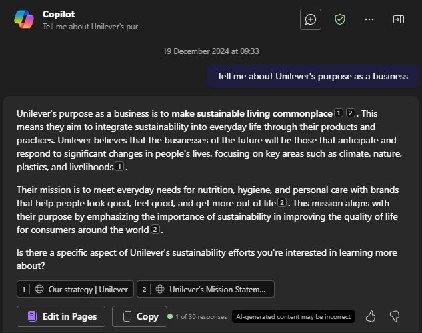Image resolution: width=422 pixels, height=333 pixels.
Task: Click the green shield protection icon
Action: pyautogui.click(x=340, y=19)
